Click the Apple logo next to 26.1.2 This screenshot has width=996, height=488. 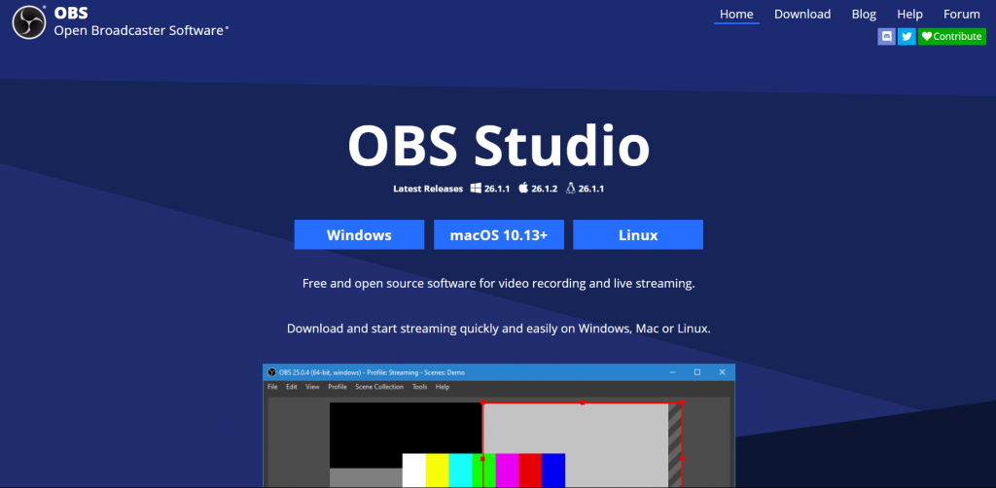coord(522,189)
